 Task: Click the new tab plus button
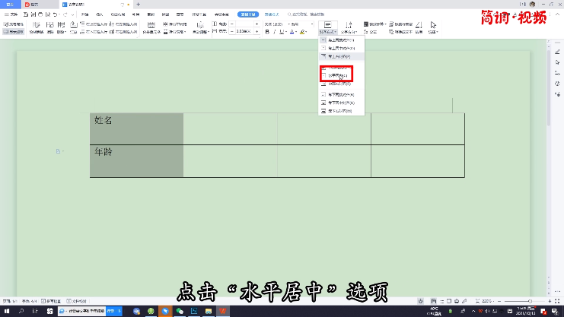pos(138,5)
